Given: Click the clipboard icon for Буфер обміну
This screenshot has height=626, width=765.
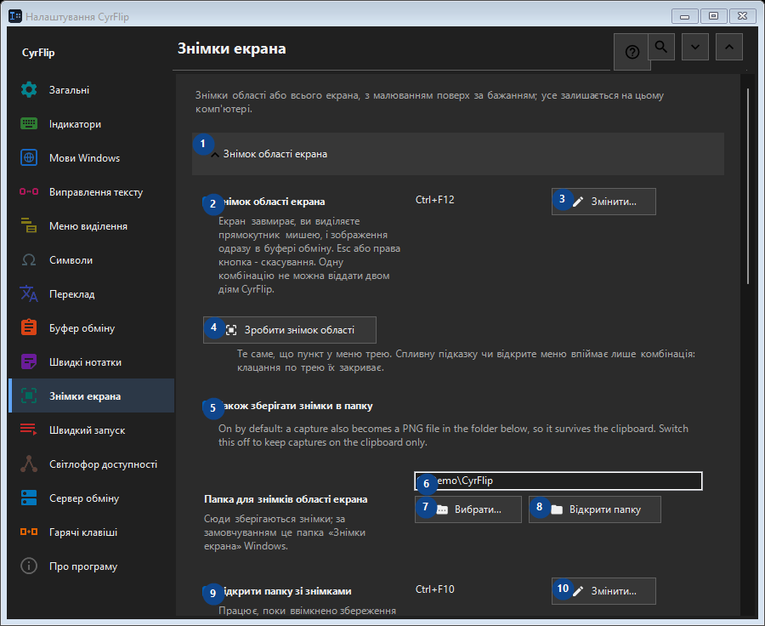Looking at the screenshot, I should pyautogui.click(x=29, y=328).
